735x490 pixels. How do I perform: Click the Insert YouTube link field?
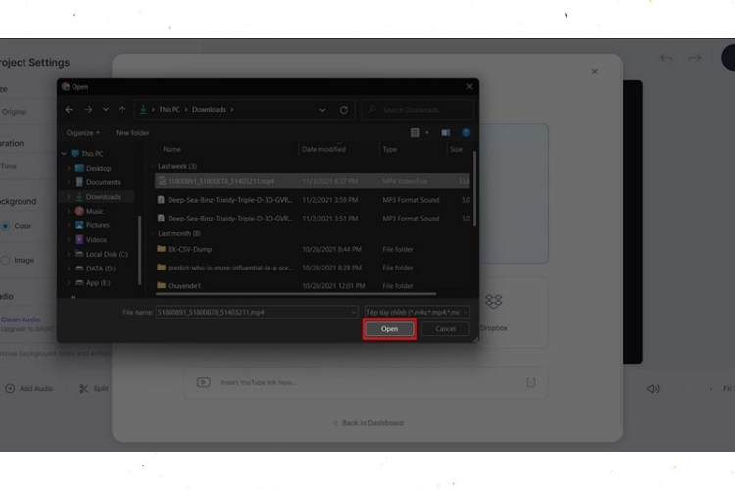coord(367,382)
